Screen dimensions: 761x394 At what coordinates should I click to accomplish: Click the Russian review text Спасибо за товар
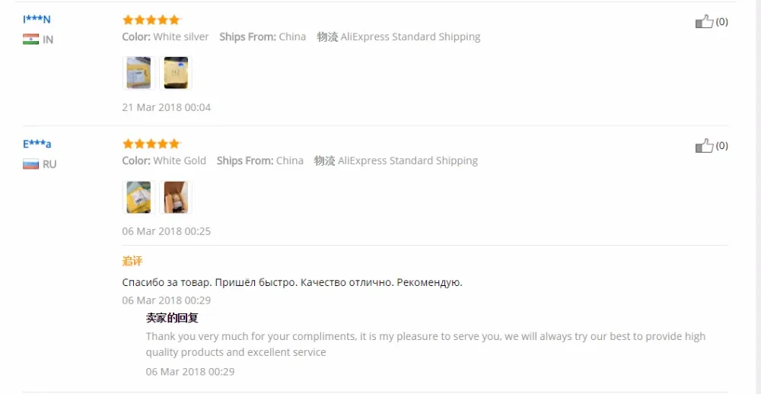point(292,282)
